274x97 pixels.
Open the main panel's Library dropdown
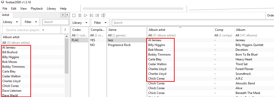point(80,23)
